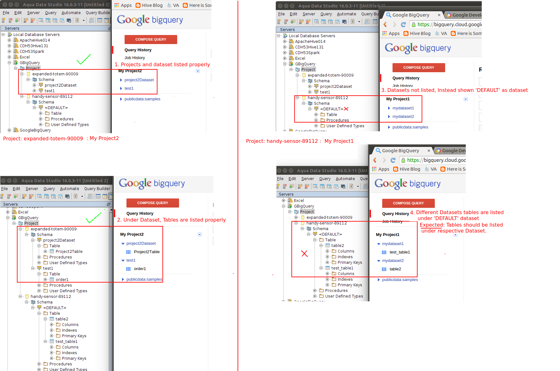Click browser back arrow in bottom-right screenshot
The height and width of the screenshot is (371, 560).
(375, 160)
